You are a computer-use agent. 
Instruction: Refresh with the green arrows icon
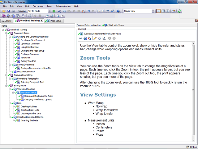(x=179, y=11)
